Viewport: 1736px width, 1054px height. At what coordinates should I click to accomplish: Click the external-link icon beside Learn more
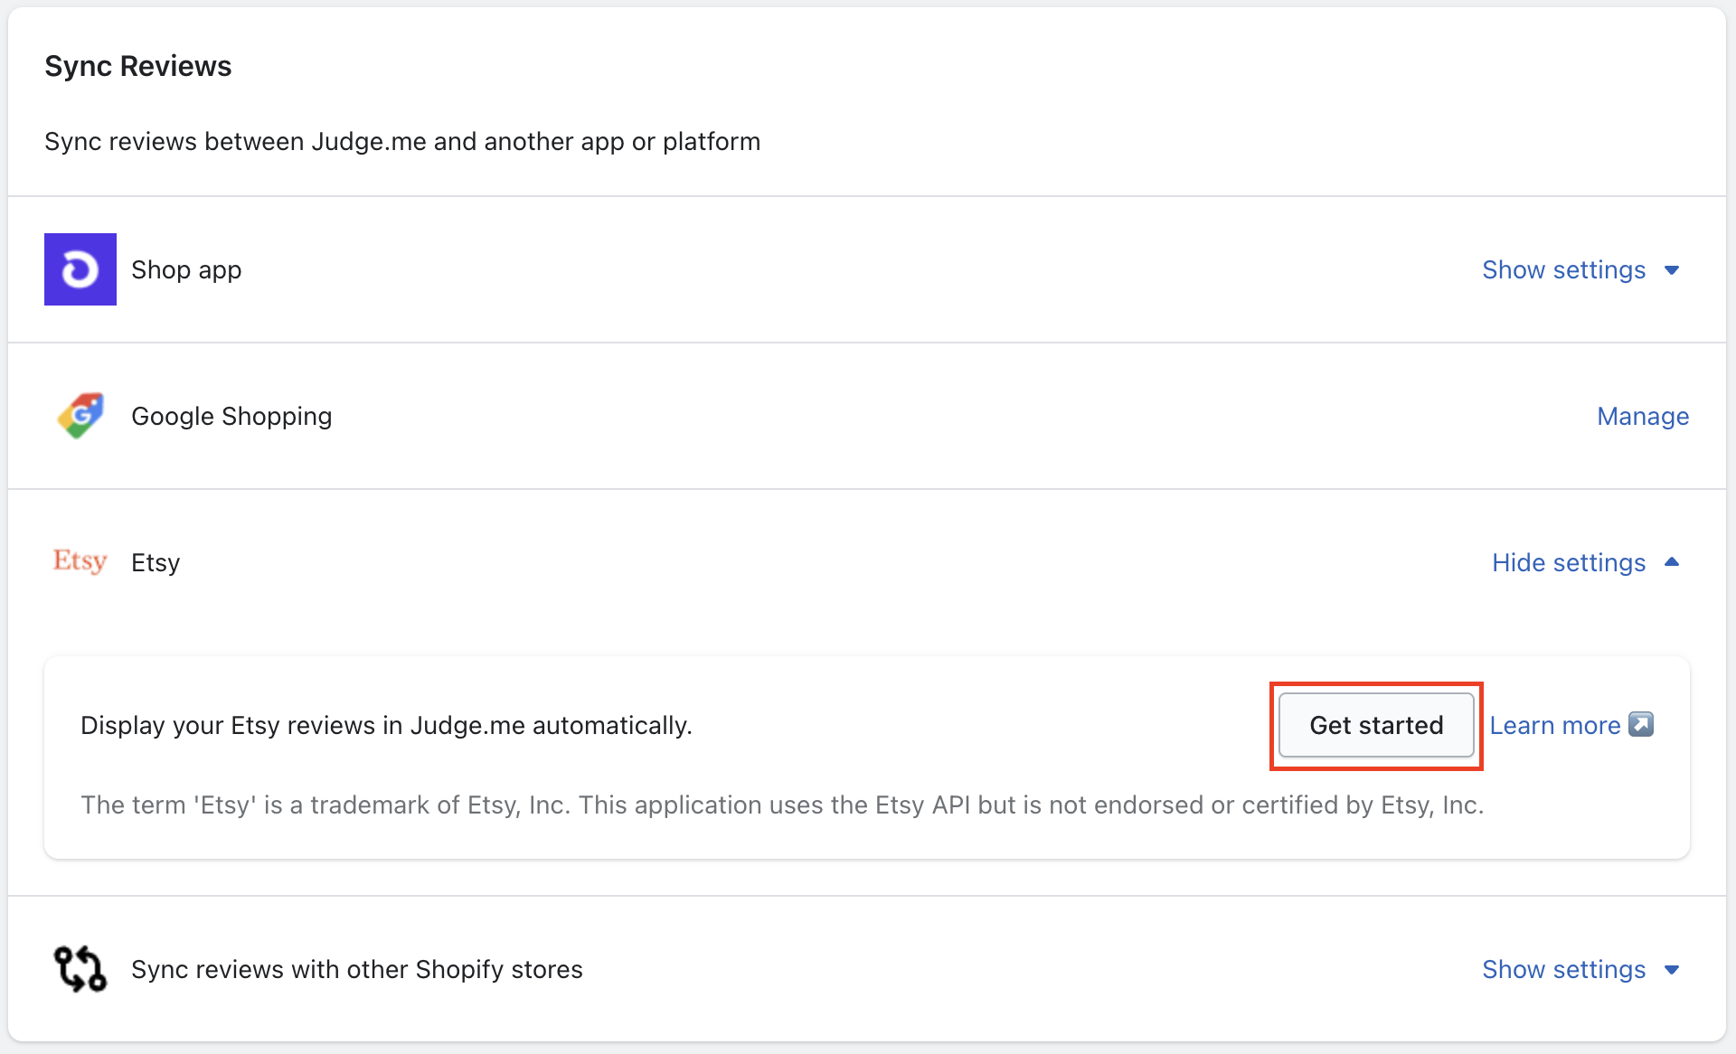tap(1641, 725)
